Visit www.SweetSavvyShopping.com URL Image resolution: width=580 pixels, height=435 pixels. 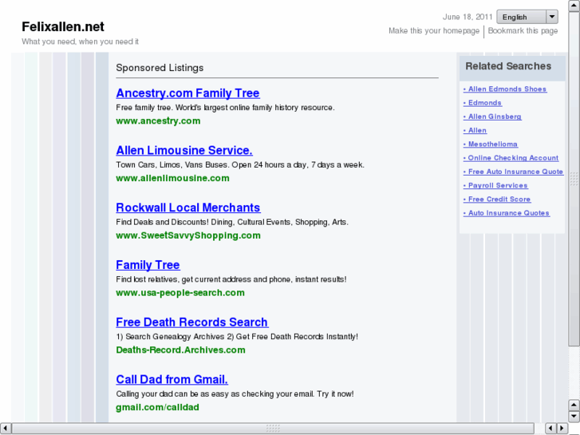(188, 235)
